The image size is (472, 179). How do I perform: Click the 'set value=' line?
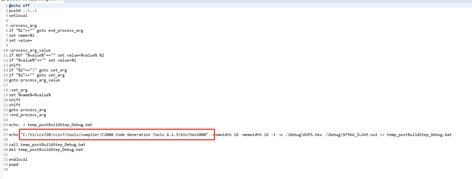point(21,40)
